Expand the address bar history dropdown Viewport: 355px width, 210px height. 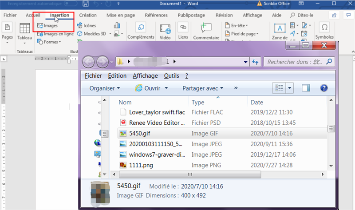pyautogui.click(x=245, y=62)
